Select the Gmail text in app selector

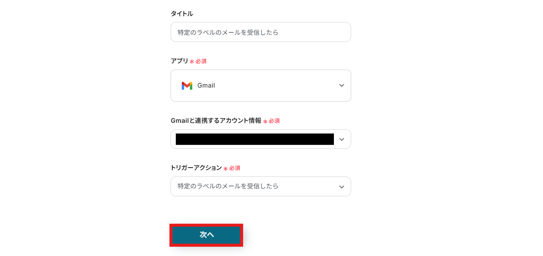click(206, 86)
